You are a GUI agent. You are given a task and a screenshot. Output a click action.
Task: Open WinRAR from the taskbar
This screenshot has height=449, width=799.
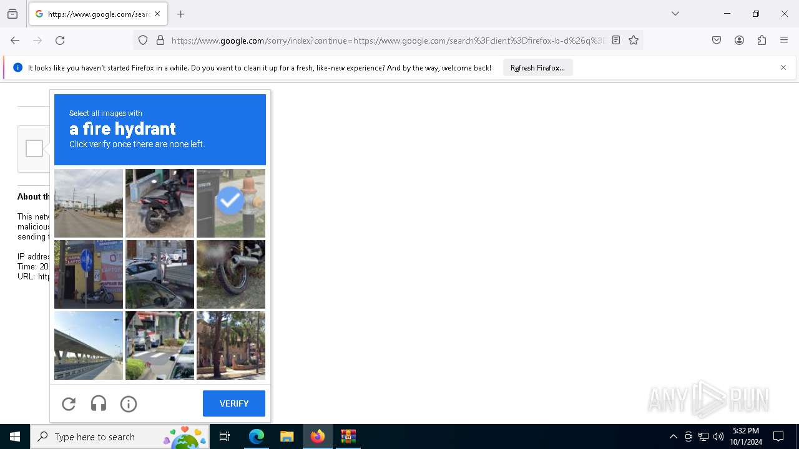[x=348, y=437]
